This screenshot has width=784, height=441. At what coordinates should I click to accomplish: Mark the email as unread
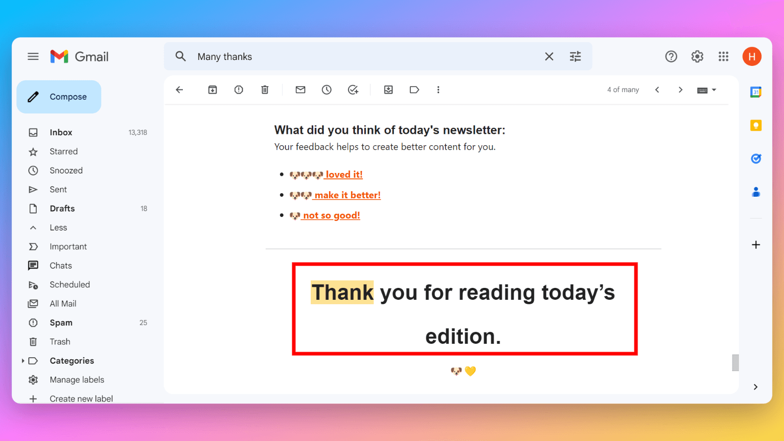(x=300, y=90)
